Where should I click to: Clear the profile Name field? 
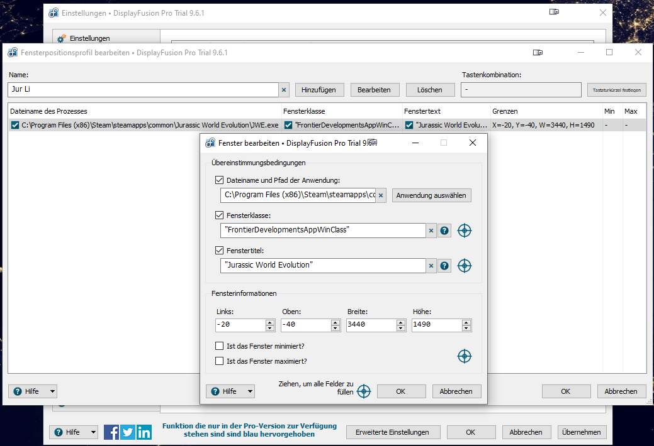(284, 90)
